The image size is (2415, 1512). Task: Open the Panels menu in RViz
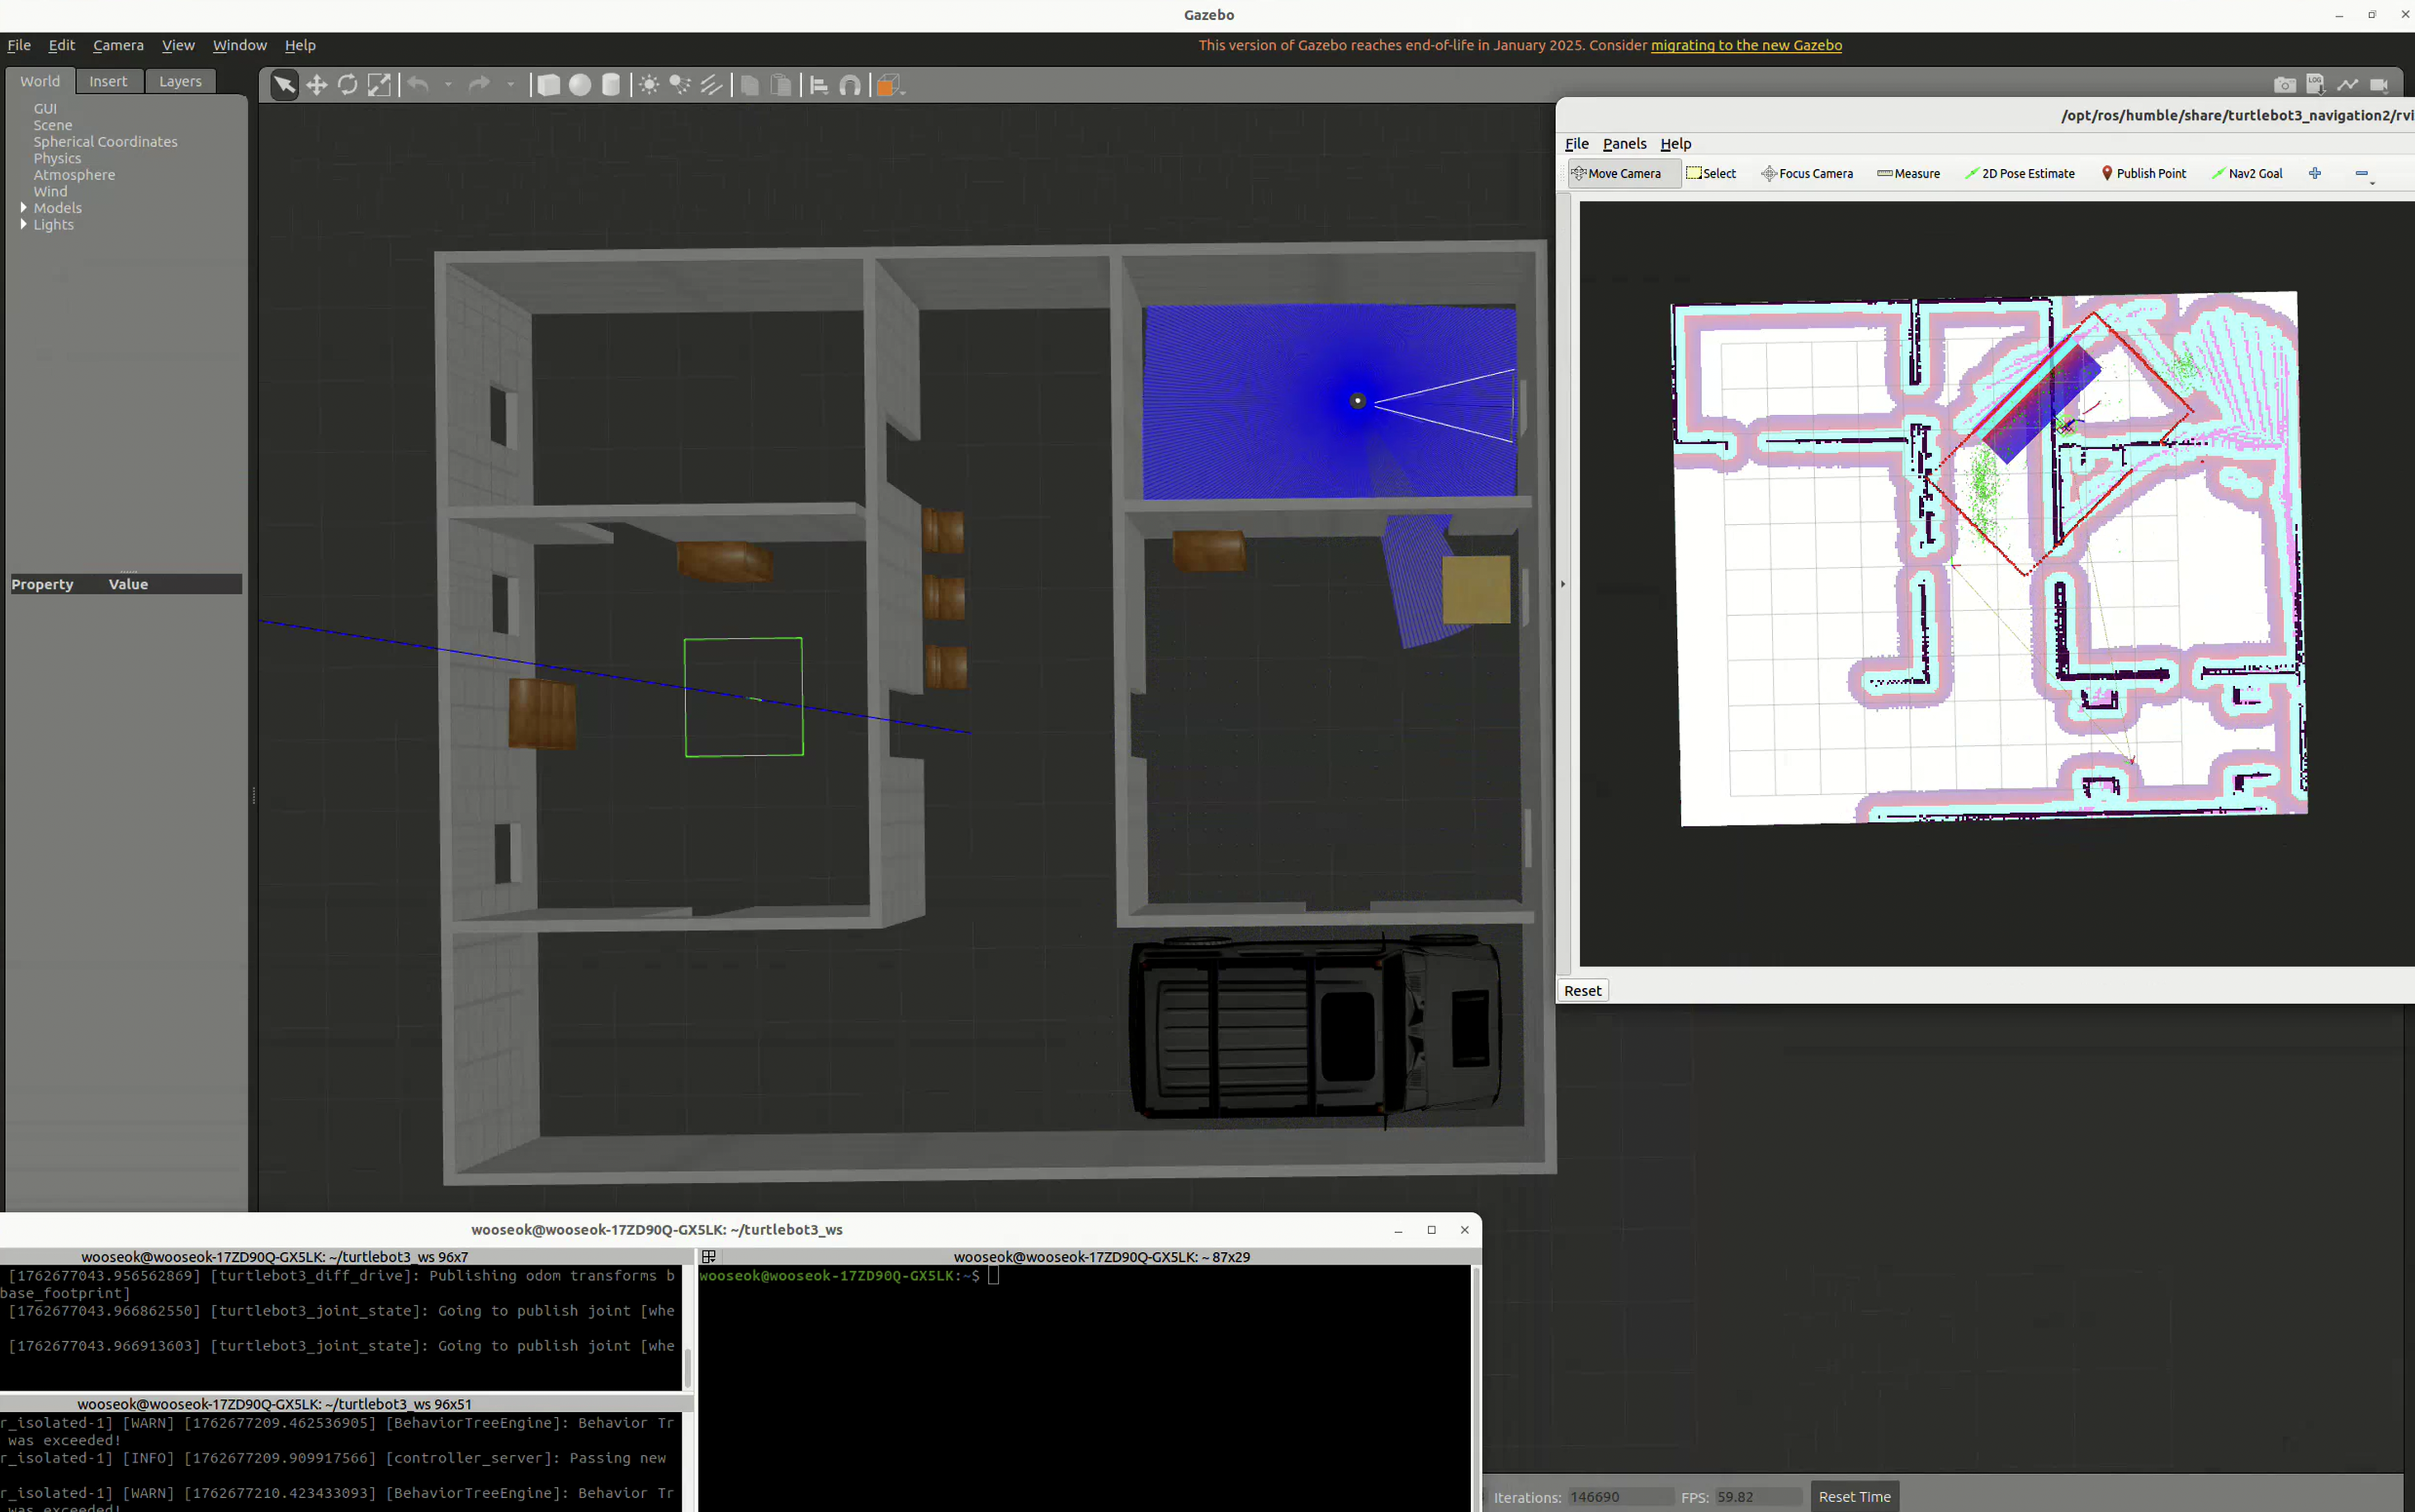[1624, 143]
